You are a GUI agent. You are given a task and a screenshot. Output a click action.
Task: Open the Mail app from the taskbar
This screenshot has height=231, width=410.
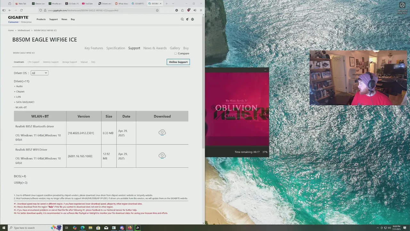(x=106, y=228)
